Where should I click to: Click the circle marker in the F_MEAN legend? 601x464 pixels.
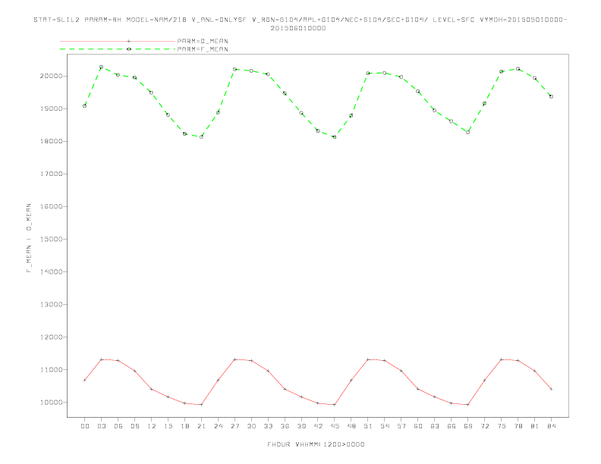pyautogui.click(x=129, y=49)
